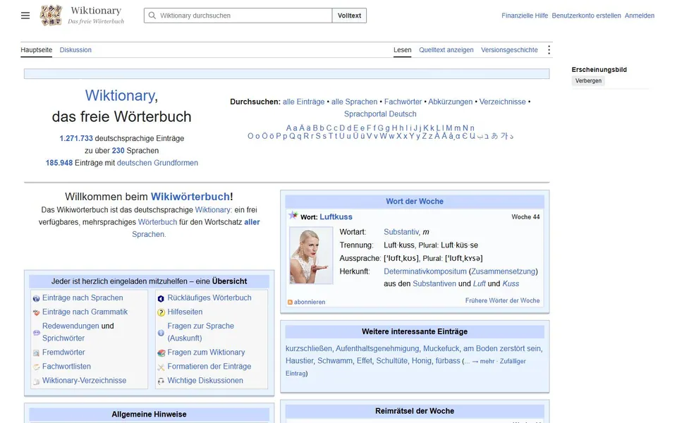Open the Einträge nach Sprachen link
677x423 pixels.
(83, 298)
